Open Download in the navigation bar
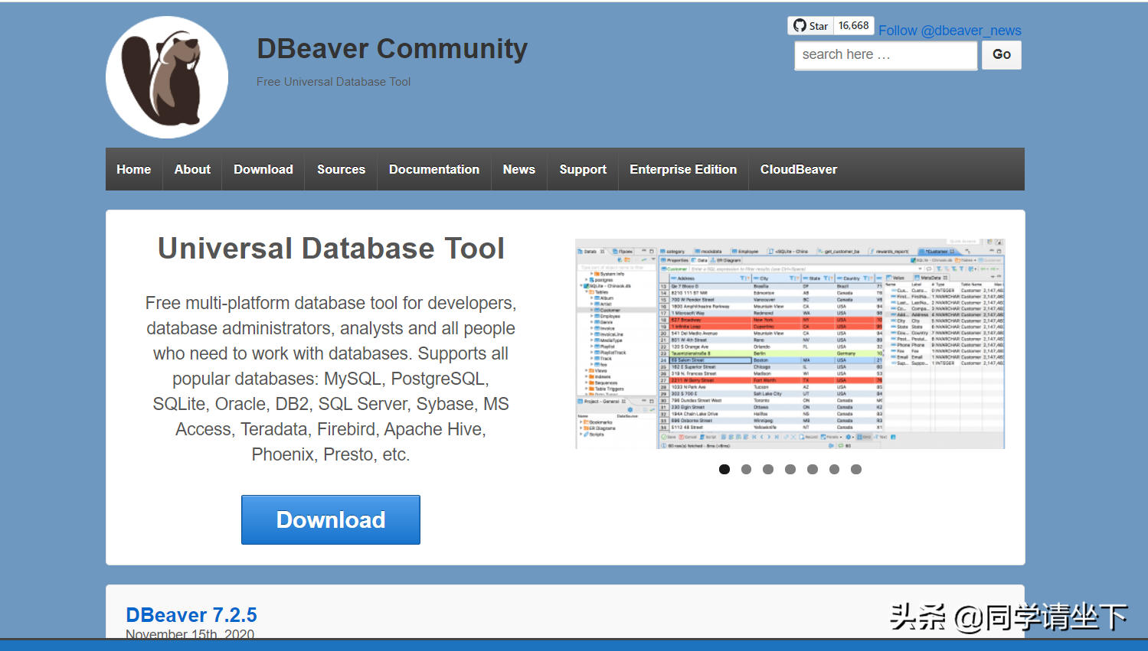This screenshot has height=651, width=1148. pyautogui.click(x=263, y=170)
